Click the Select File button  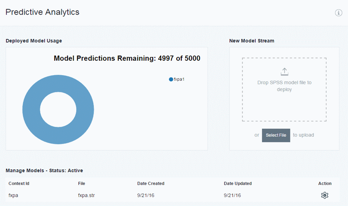coord(276,135)
